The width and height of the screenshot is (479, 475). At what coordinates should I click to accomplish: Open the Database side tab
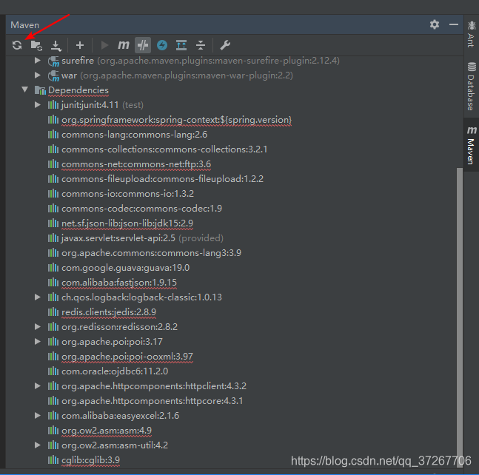[x=471, y=87]
